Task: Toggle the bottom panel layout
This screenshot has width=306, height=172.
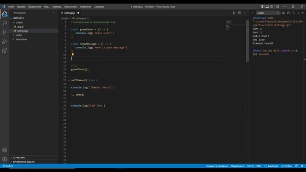Action: pyautogui.click(x=267, y=6)
